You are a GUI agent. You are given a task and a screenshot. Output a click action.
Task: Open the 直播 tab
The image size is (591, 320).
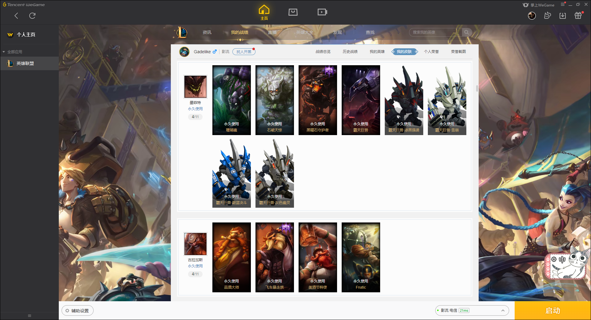point(272,32)
